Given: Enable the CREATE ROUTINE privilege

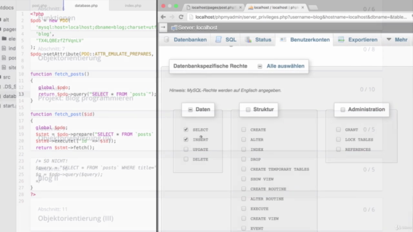Looking at the screenshot, I should pos(244,189).
